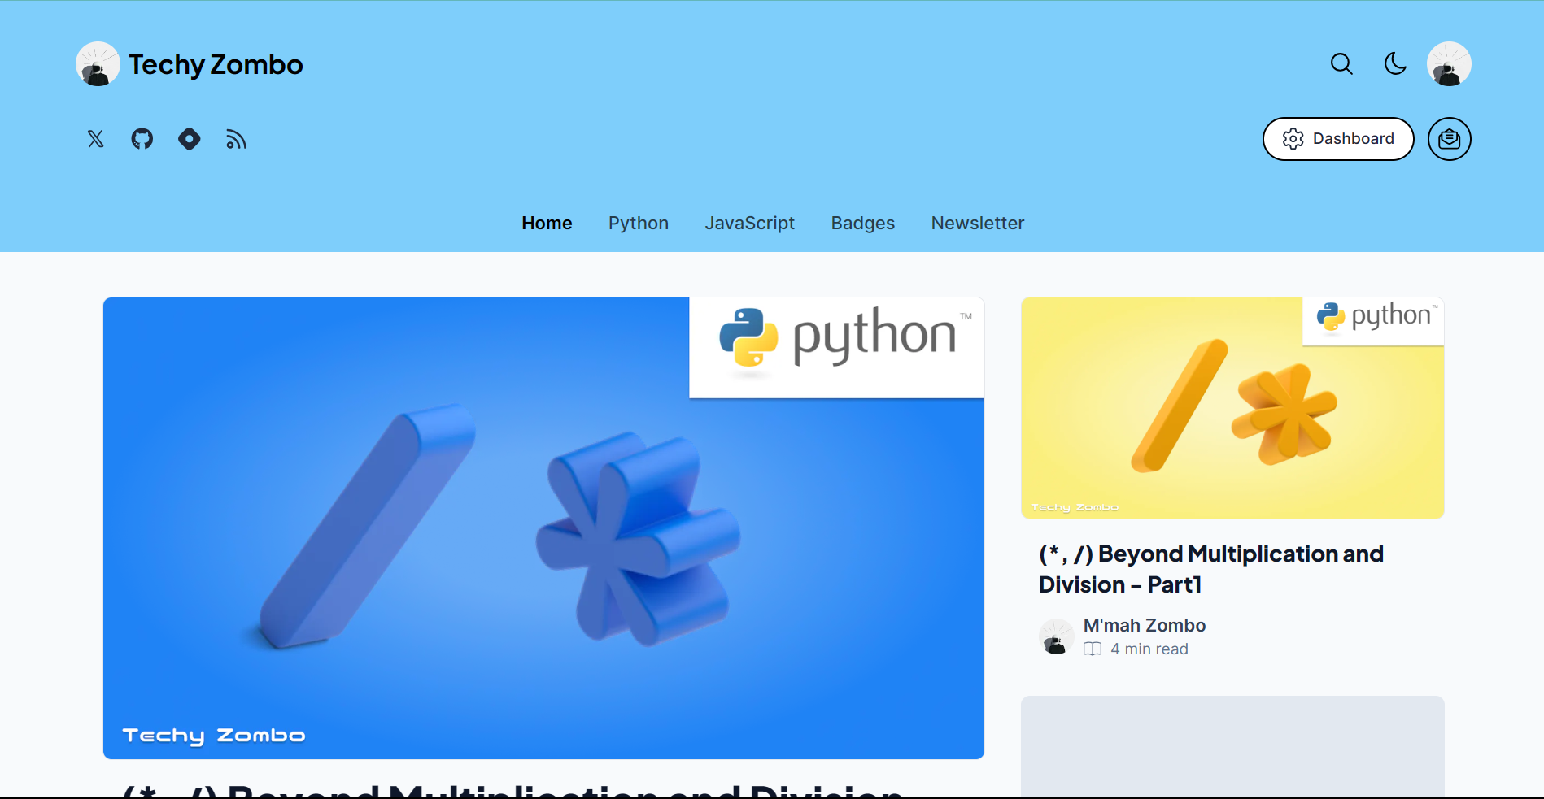Image resolution: width=1544 pixels, height=799 pixels.
Task: Go to the Badges tab
Action: [862, 223]
